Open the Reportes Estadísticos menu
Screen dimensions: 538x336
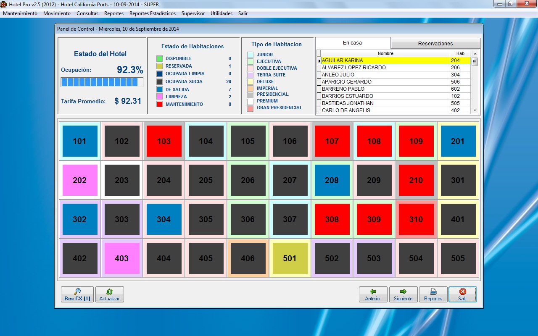(x=152, y=13)
